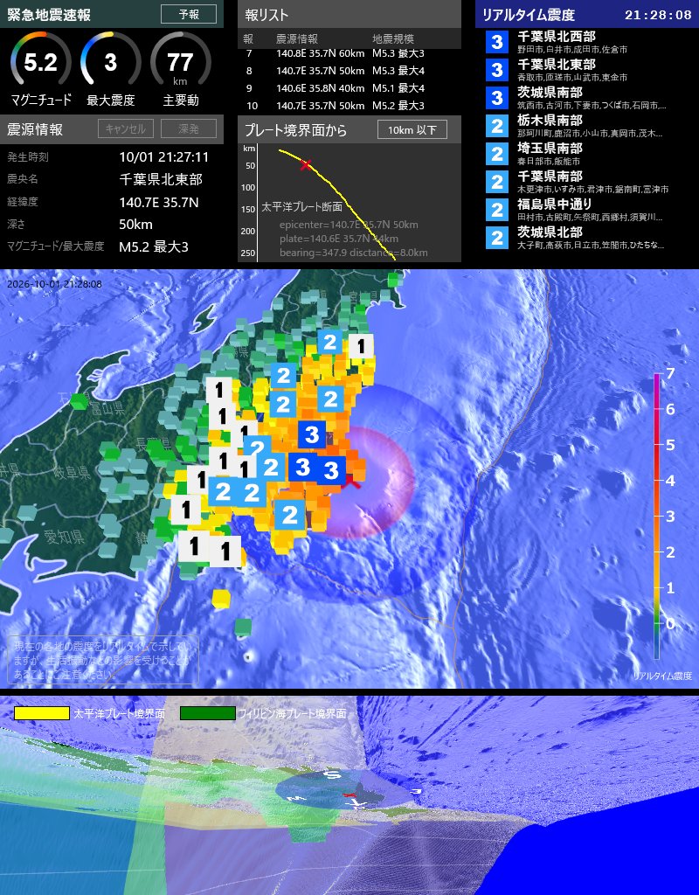This screenshot has width=699, height=895.
Task: Click the red X on the plate cross-section
Action: (x=306, y=165)
